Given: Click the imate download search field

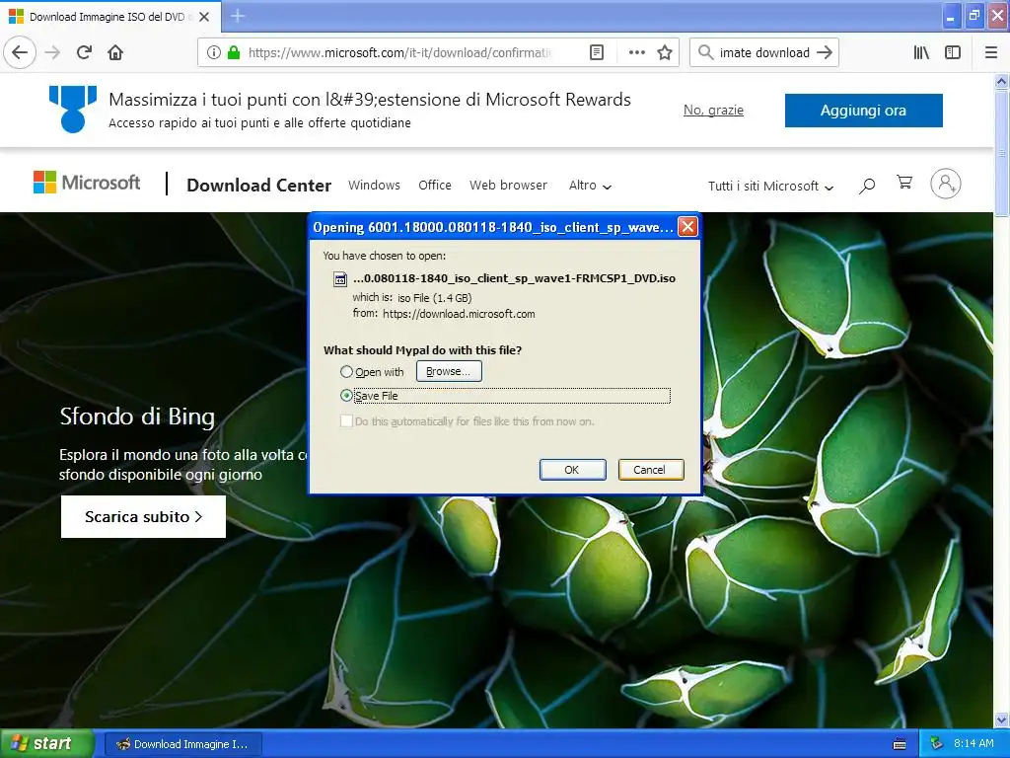Looking at the screenshot, I should tap(764, 52).
